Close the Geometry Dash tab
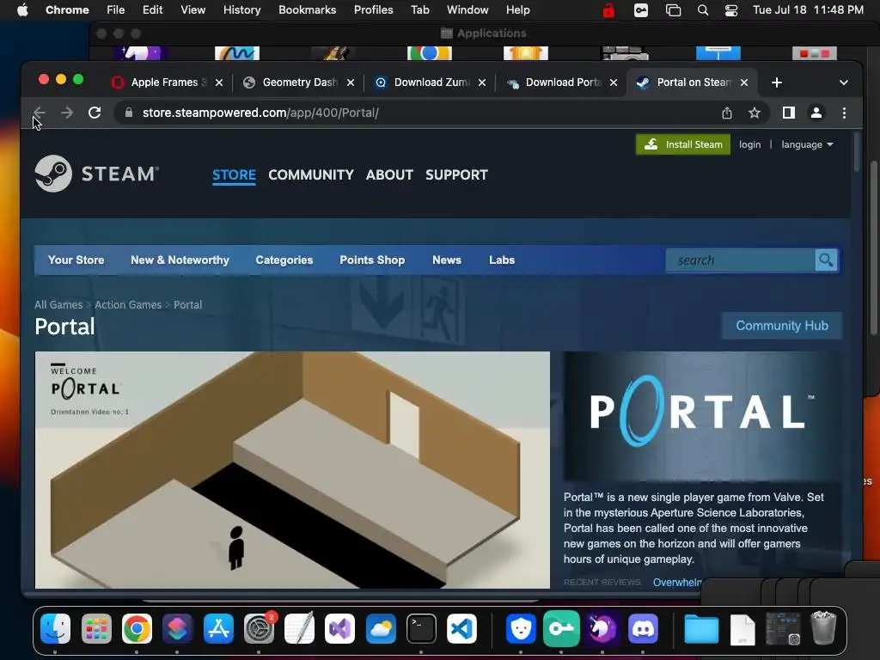880x660 pixels. [351, 82]
